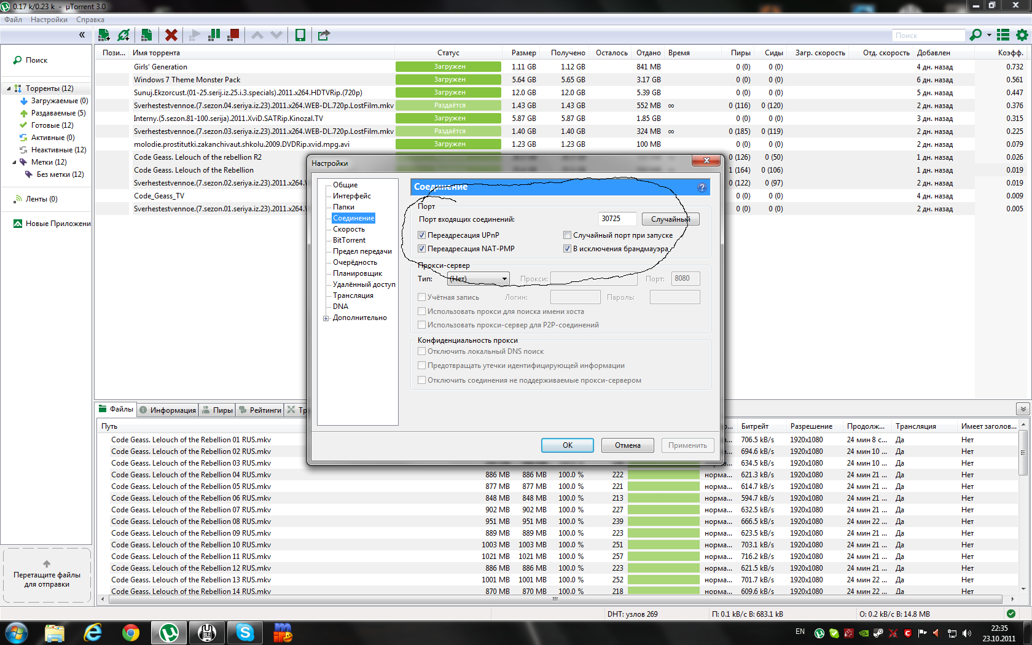Screen dimensions: 1032x645
Task: Click the red X Remove torrent icon
Action: click(171, 35)
